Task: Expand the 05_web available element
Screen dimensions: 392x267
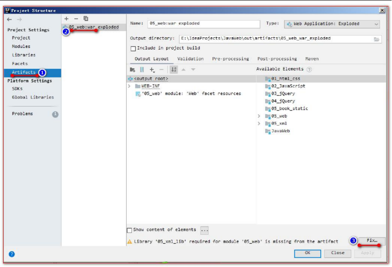Action: coord(259,116)
